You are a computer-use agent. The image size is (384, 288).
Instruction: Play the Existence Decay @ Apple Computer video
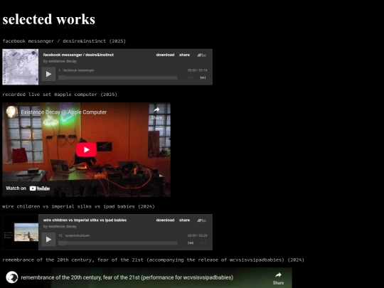point(86,149)
